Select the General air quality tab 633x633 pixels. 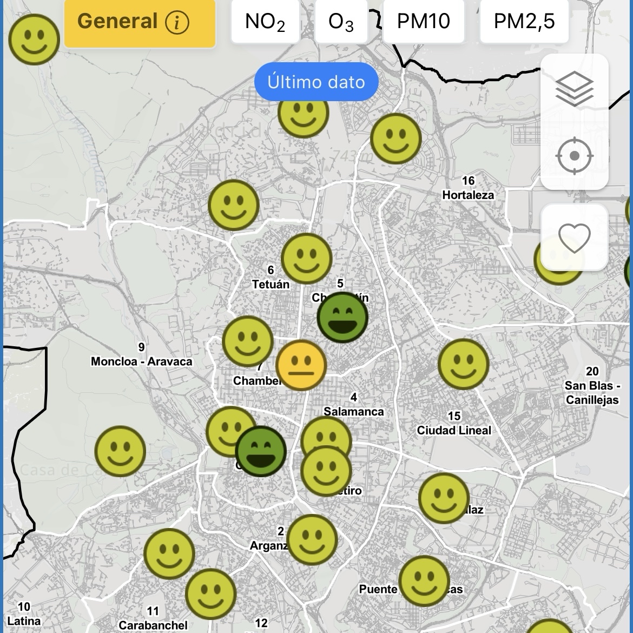pos(118,22)
